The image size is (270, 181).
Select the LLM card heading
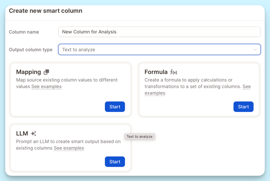point(22,134)
